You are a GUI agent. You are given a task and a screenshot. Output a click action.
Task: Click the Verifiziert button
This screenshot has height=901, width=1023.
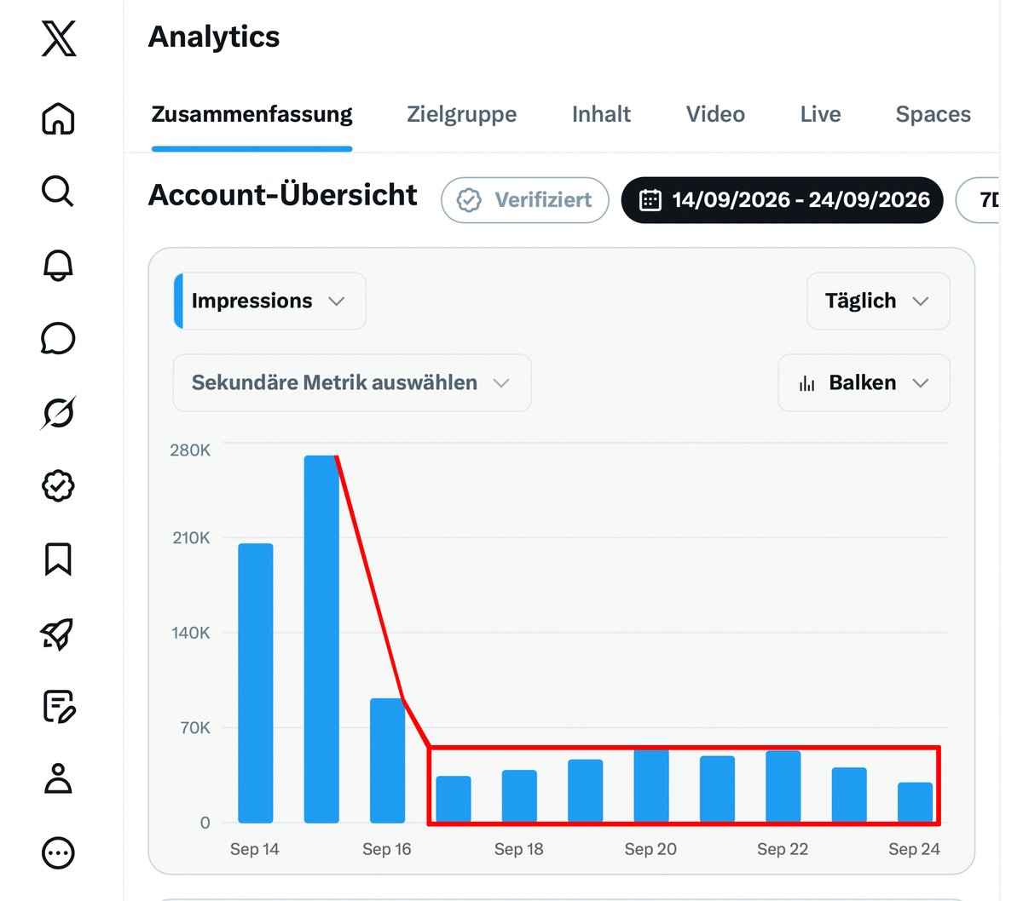(x=525, y=200)
